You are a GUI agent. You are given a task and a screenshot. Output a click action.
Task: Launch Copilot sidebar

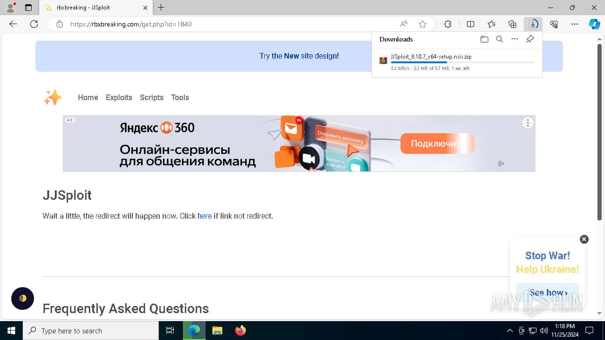[x=594, y=24]
